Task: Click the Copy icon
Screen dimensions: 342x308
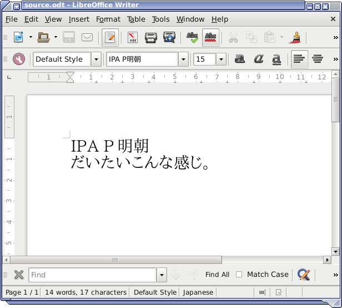Action: (252, 37)
